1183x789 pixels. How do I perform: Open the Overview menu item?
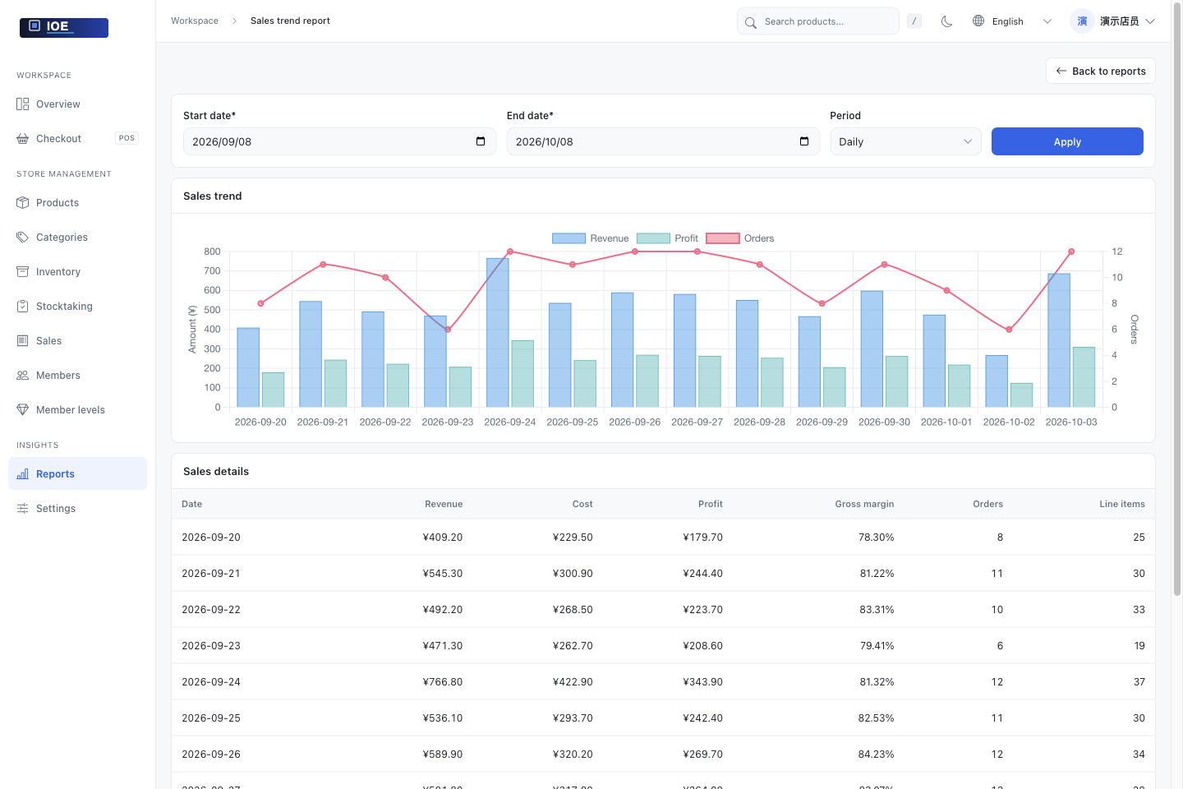[78, 104]
